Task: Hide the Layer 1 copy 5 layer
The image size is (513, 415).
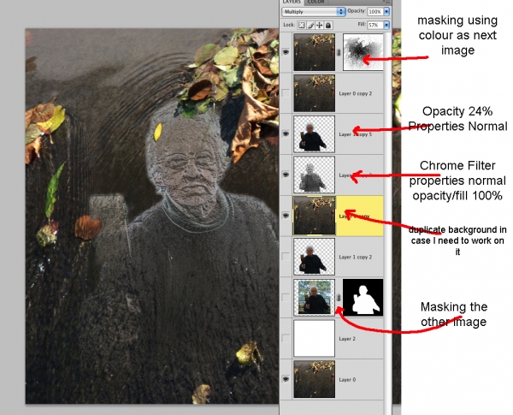Action: (286, 134)
